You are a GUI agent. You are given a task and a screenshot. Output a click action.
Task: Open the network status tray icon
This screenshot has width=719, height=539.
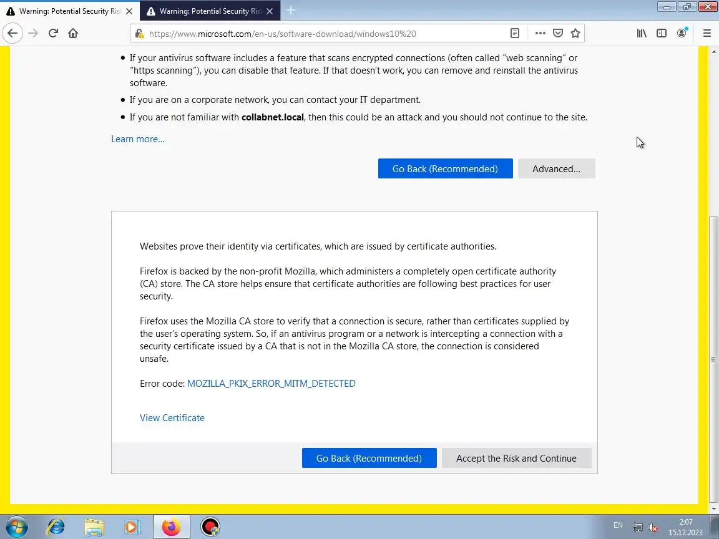coord(637,528)
